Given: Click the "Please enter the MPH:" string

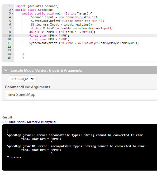Looking at the screenshot, I should pos(80,21).
